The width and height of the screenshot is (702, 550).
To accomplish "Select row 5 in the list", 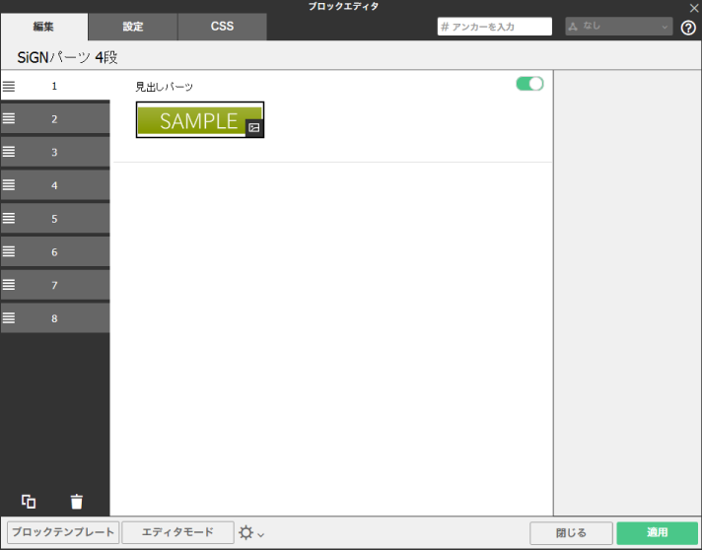I will 55,219.
